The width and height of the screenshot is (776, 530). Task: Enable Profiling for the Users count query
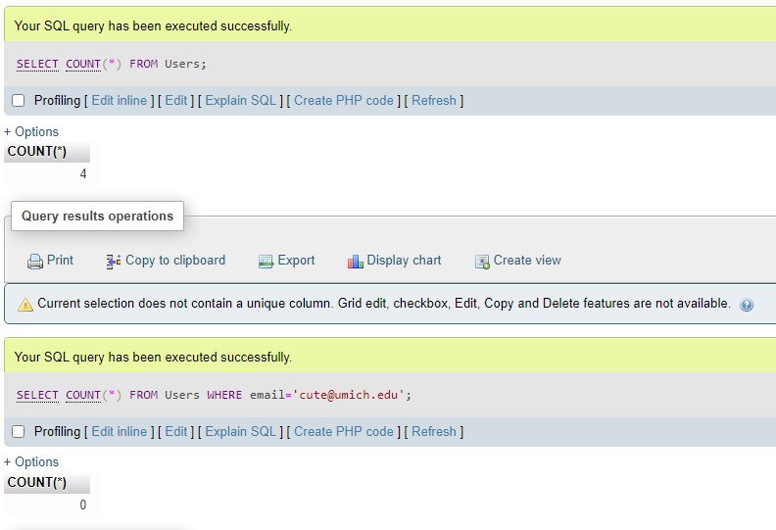[19, 101]
